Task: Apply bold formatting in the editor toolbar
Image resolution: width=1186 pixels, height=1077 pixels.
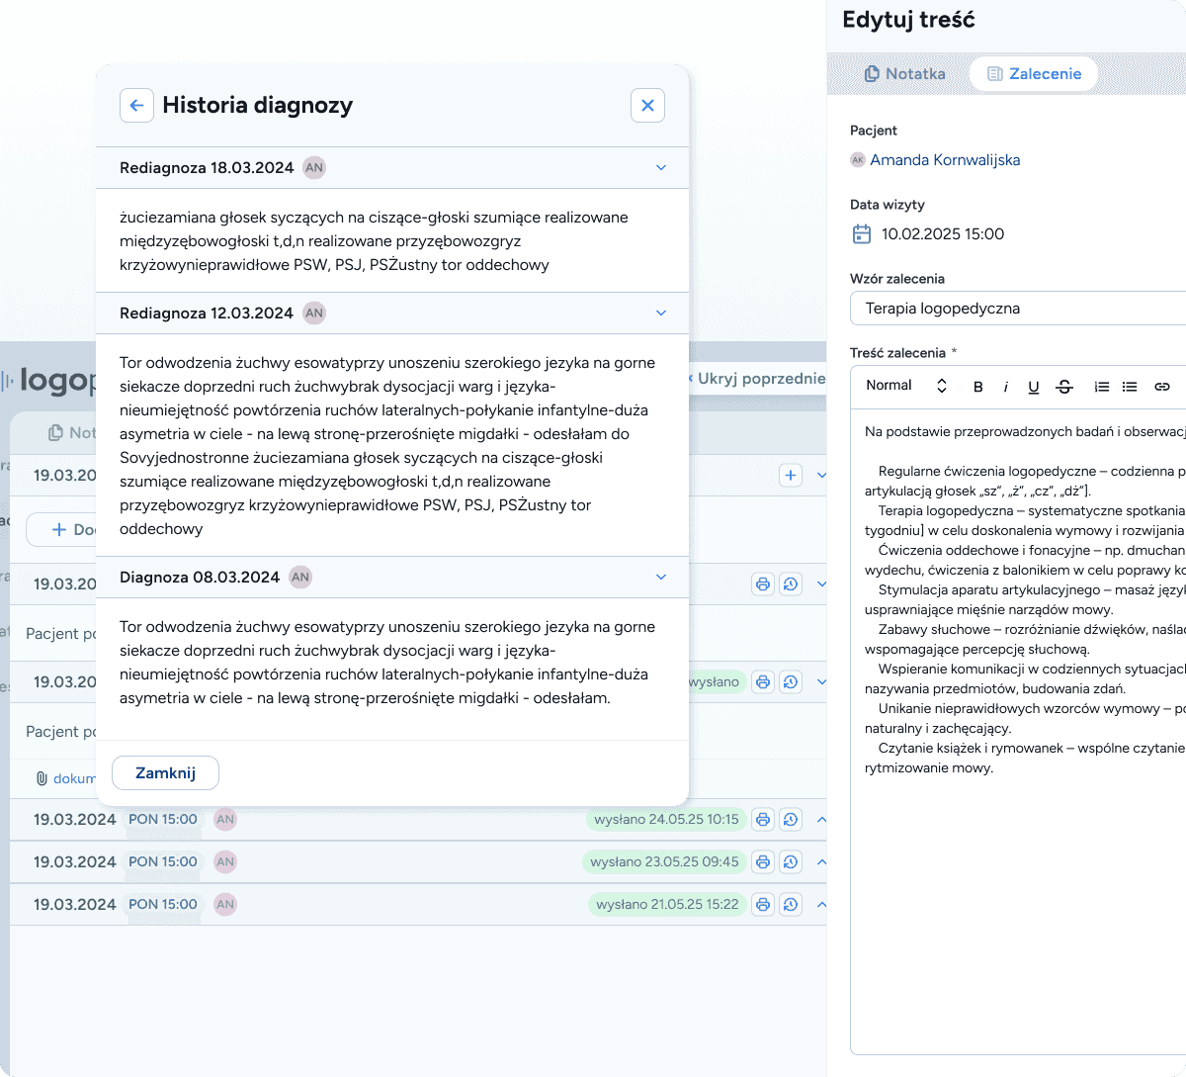Action: [978, 387]
